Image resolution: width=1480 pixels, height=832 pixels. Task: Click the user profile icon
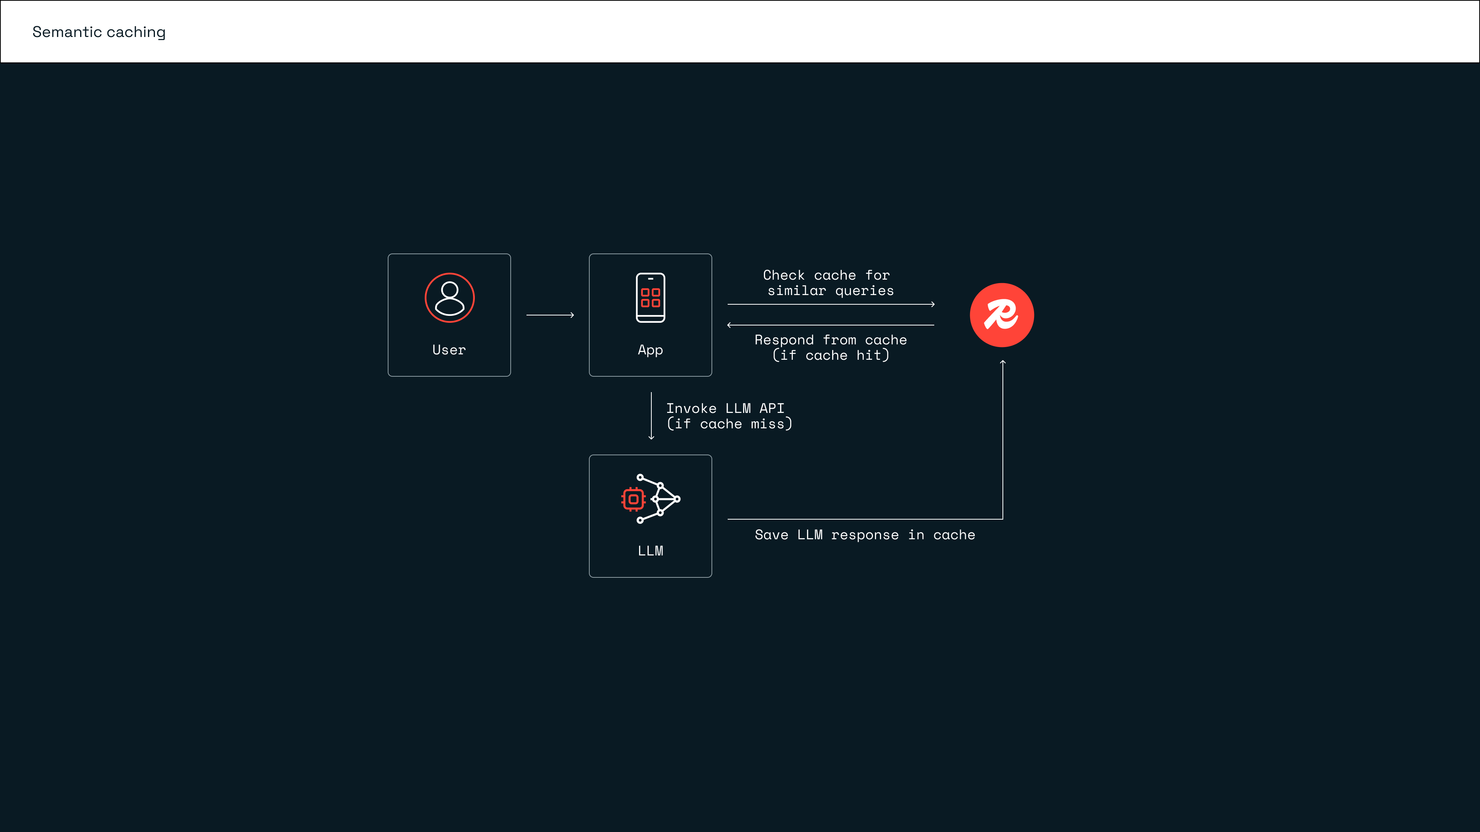coord(449,297)
